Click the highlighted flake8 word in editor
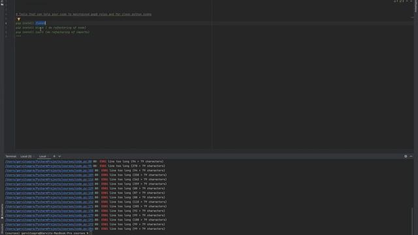 [x=40, y=23]
